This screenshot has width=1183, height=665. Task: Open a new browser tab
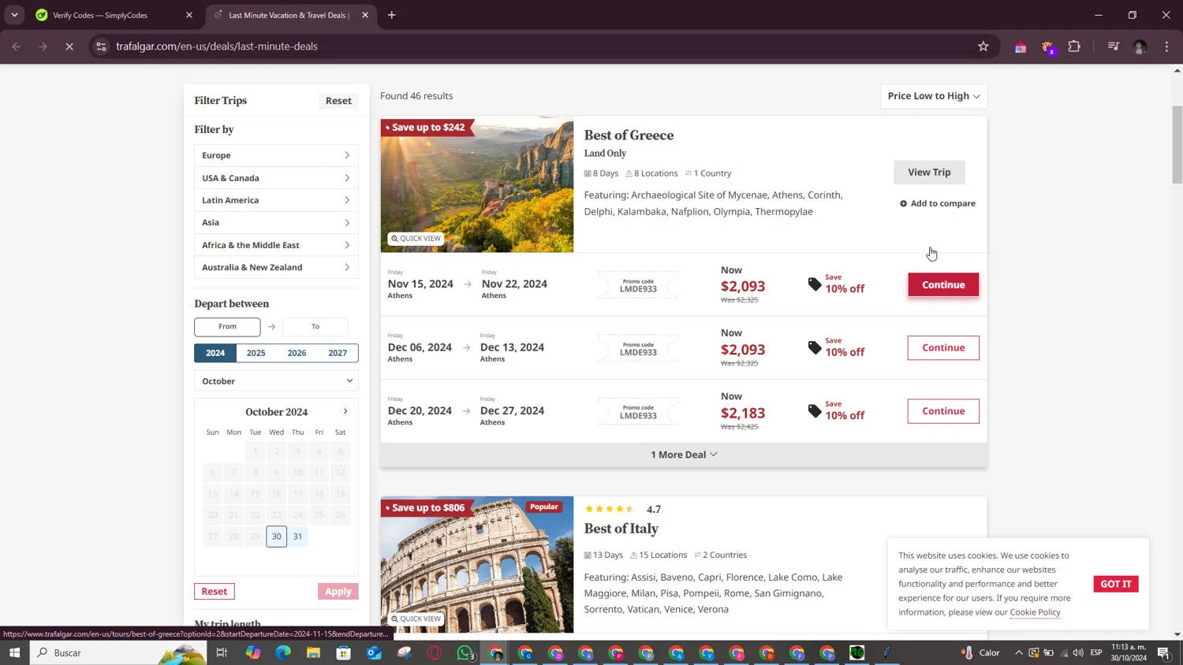[x=392, y=15]
